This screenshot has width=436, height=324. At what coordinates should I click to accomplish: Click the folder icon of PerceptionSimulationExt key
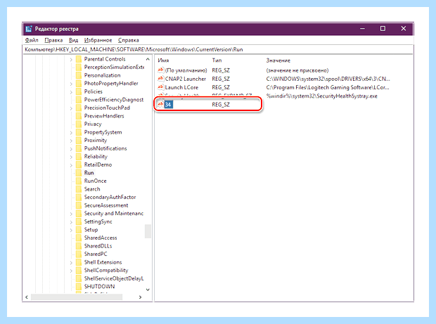(79, 67)
